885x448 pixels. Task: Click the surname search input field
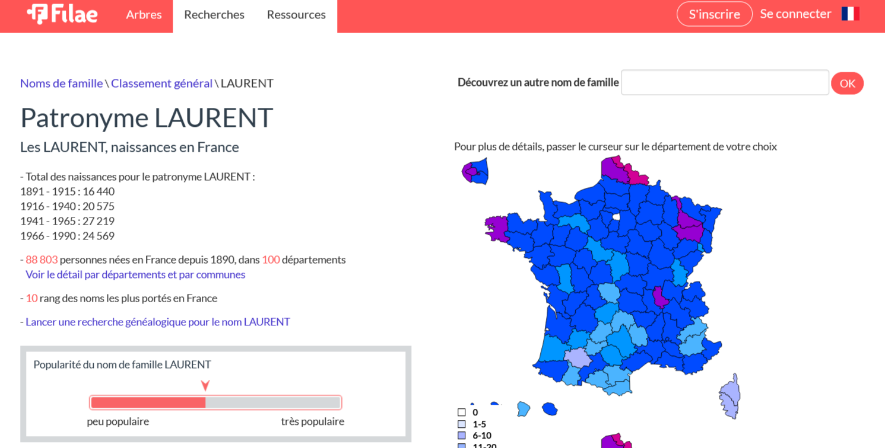click(x=724, y=82)
